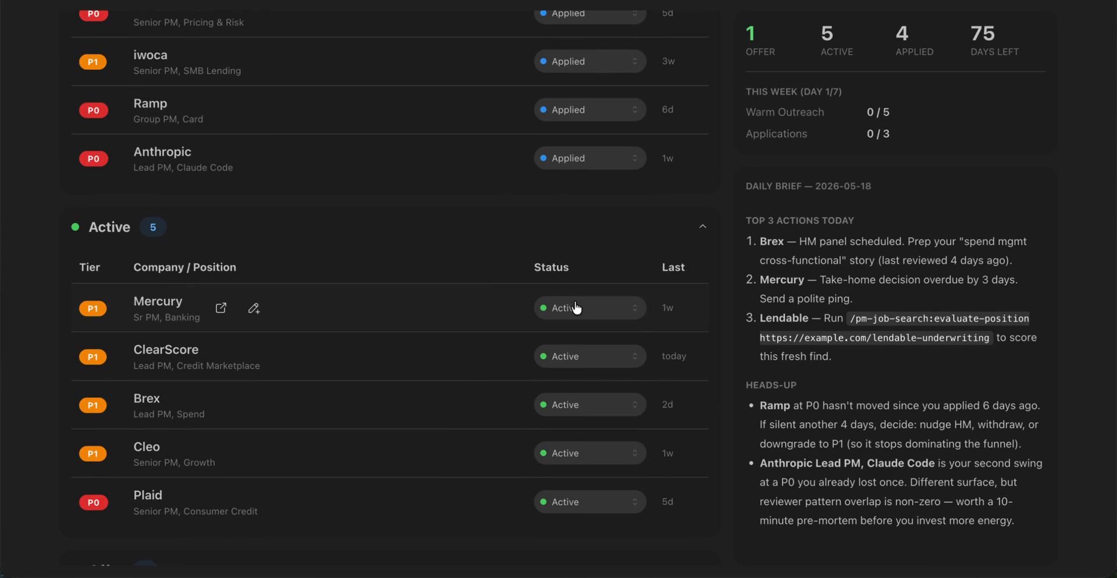Select the iwoca company name
Screen dimensions: 1117x578
coord(150,55)
